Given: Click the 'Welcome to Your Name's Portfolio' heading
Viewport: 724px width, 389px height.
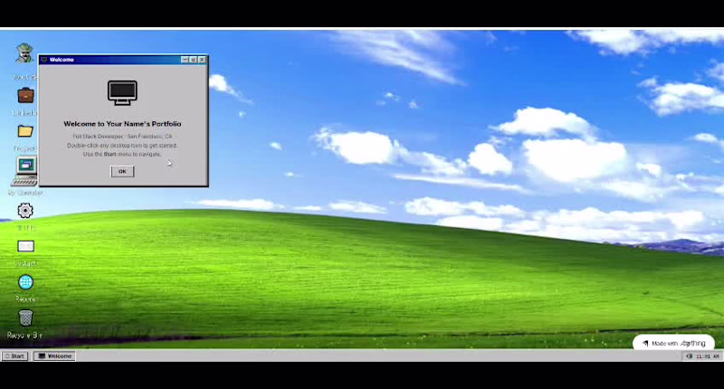Looking at the screenshot, I should pos(122,124).
